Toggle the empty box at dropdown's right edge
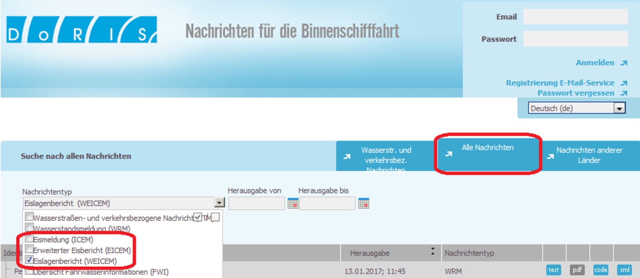Image resolution: width=640 pixels, height=278 pixels. (215, 217)
